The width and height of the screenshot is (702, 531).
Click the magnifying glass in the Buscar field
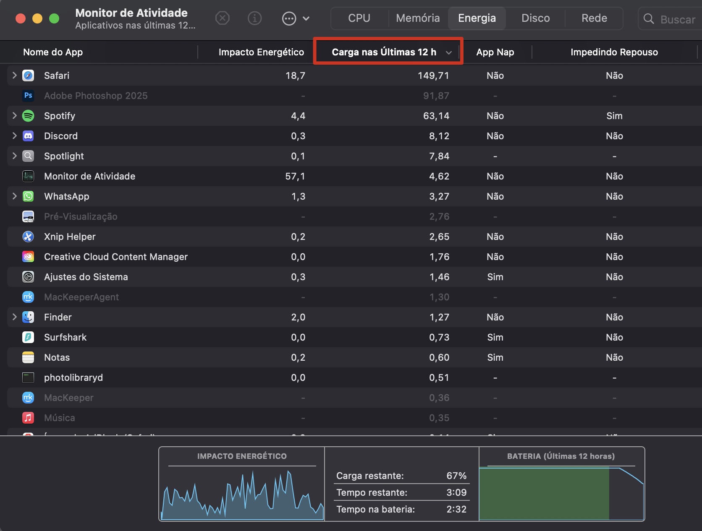(x=649, y=19)
